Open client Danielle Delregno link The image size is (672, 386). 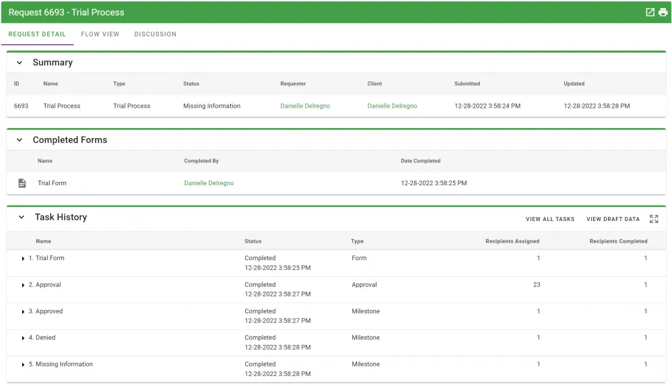click(392, 106)
